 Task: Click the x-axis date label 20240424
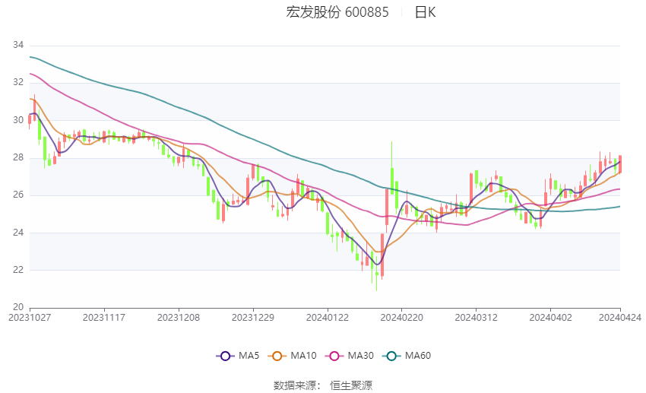[x=620, y=318]
